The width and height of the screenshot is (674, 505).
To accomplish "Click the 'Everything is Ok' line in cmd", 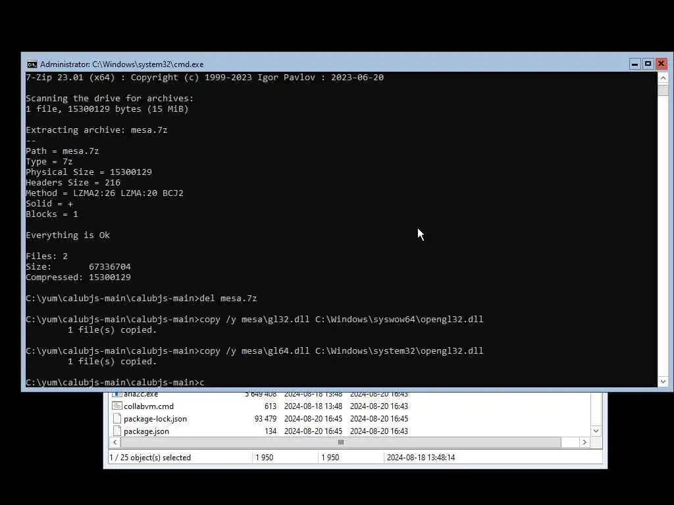I will point(68,235).
